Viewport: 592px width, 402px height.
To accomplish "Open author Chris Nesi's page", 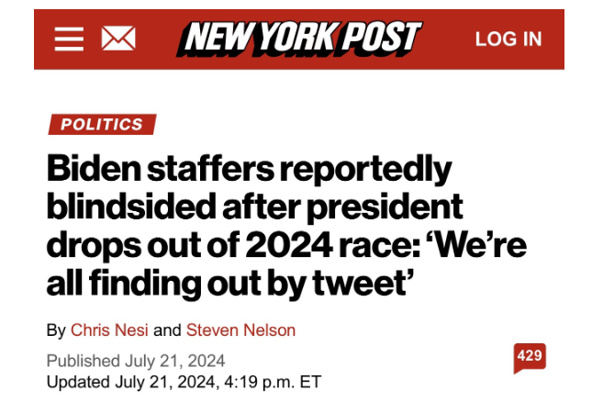I will tap(108, 330).
